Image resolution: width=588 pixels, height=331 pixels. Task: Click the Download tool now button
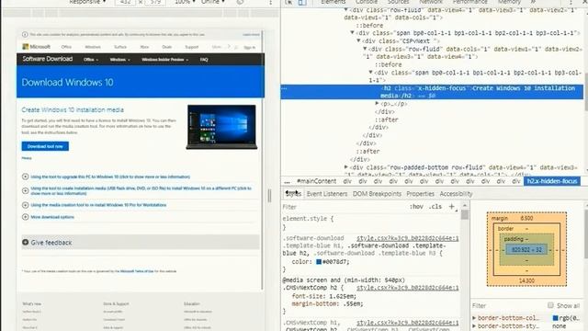point(45,146)
